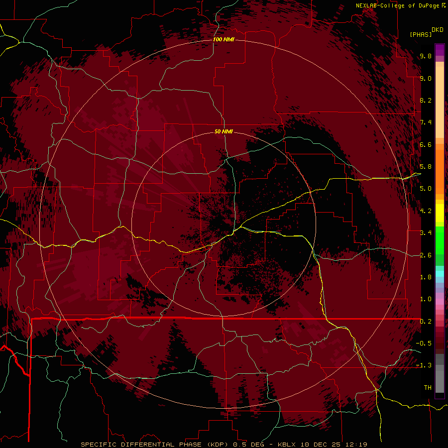The height and width of the screenshot is (448, 448).
Task: Click the 1.8 legend value
Action: pyautogui.click(x=426, y=277)
